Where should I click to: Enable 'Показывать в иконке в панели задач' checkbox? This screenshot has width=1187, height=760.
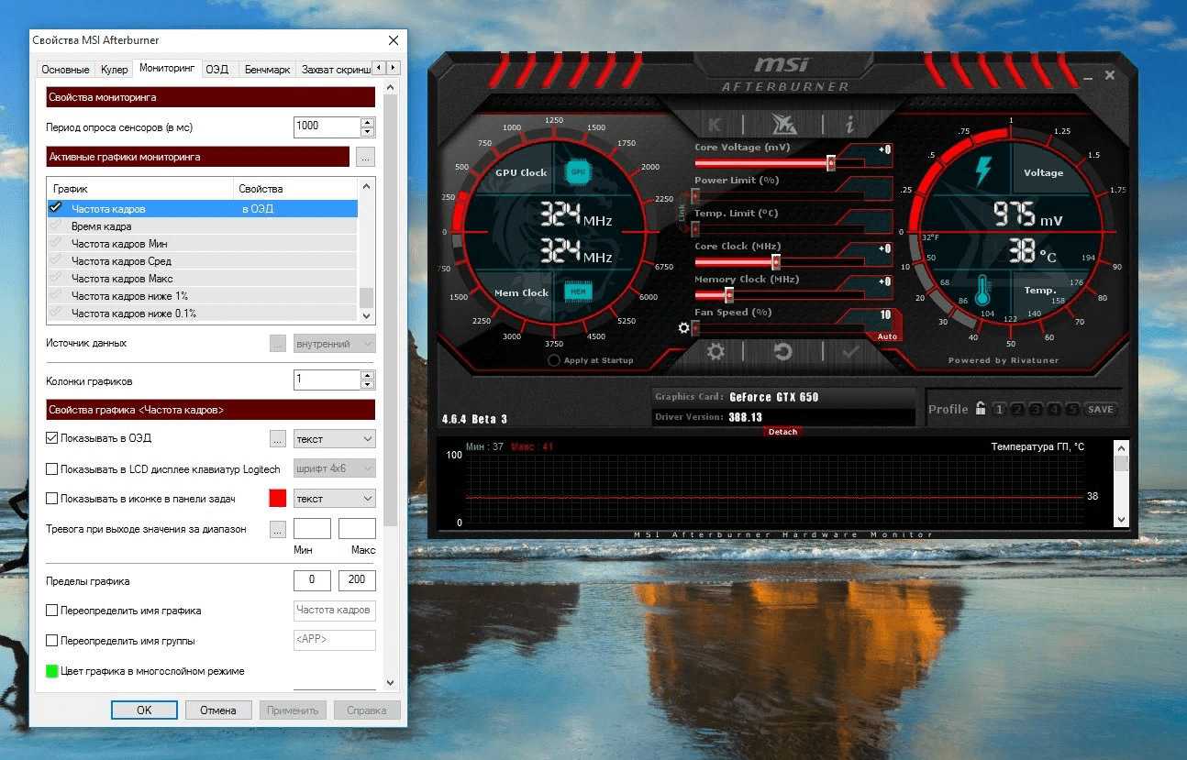pos(52,499)
